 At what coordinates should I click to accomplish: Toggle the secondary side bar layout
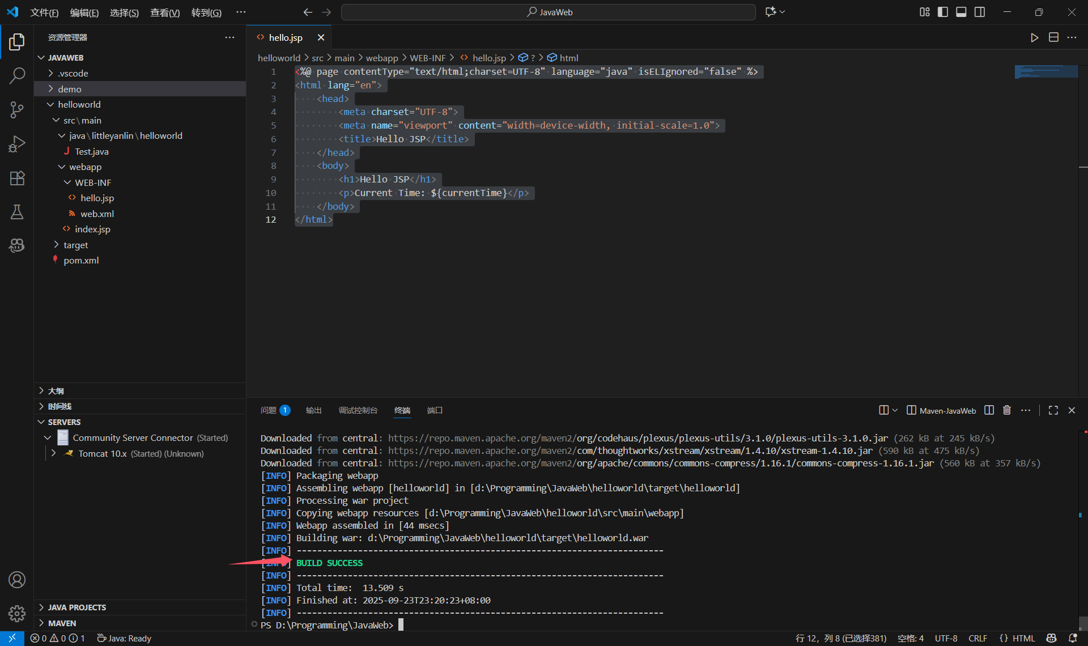980,12
